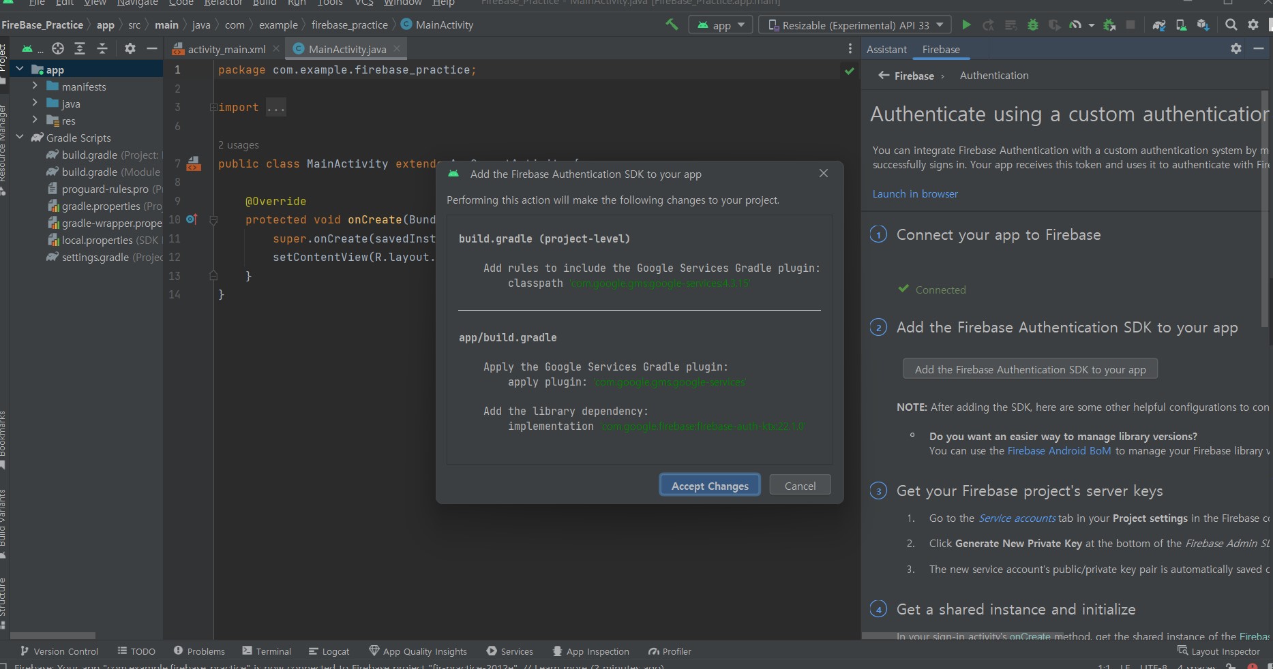Screen dimensions: 1273x669
Task: Select settings.gradle in project tree
Action: pyautogui.click(x=104, y=257)
